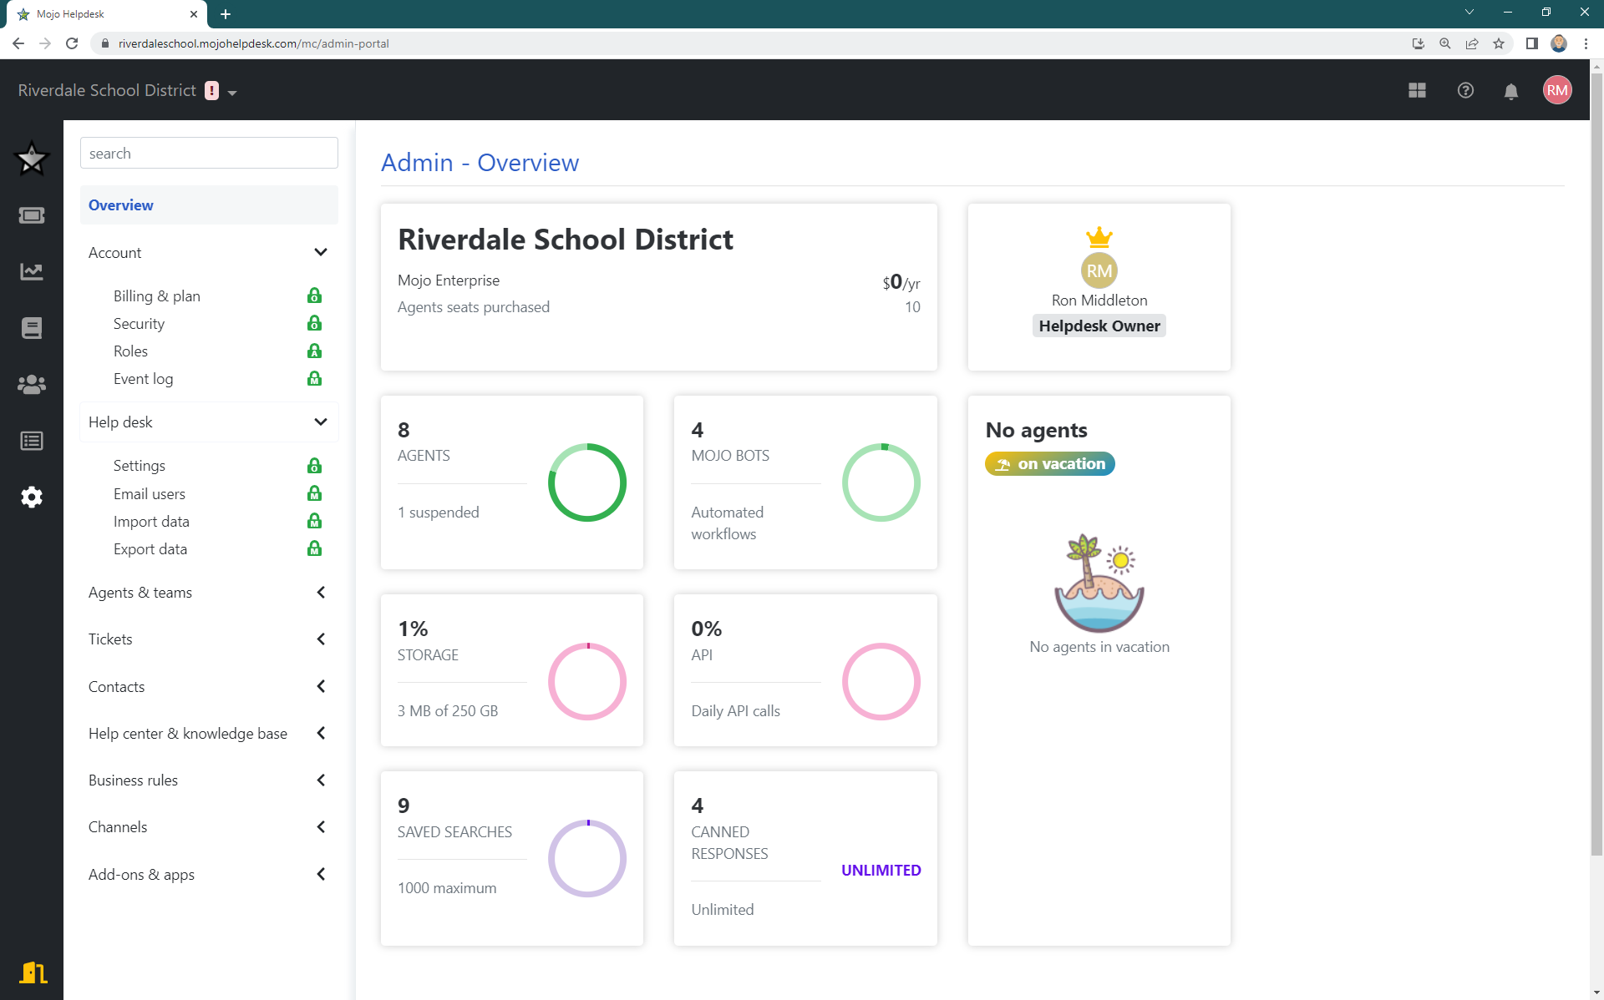Open the notifications bell icon
Screen dimensions: 1604x1000
[1511, 90]
